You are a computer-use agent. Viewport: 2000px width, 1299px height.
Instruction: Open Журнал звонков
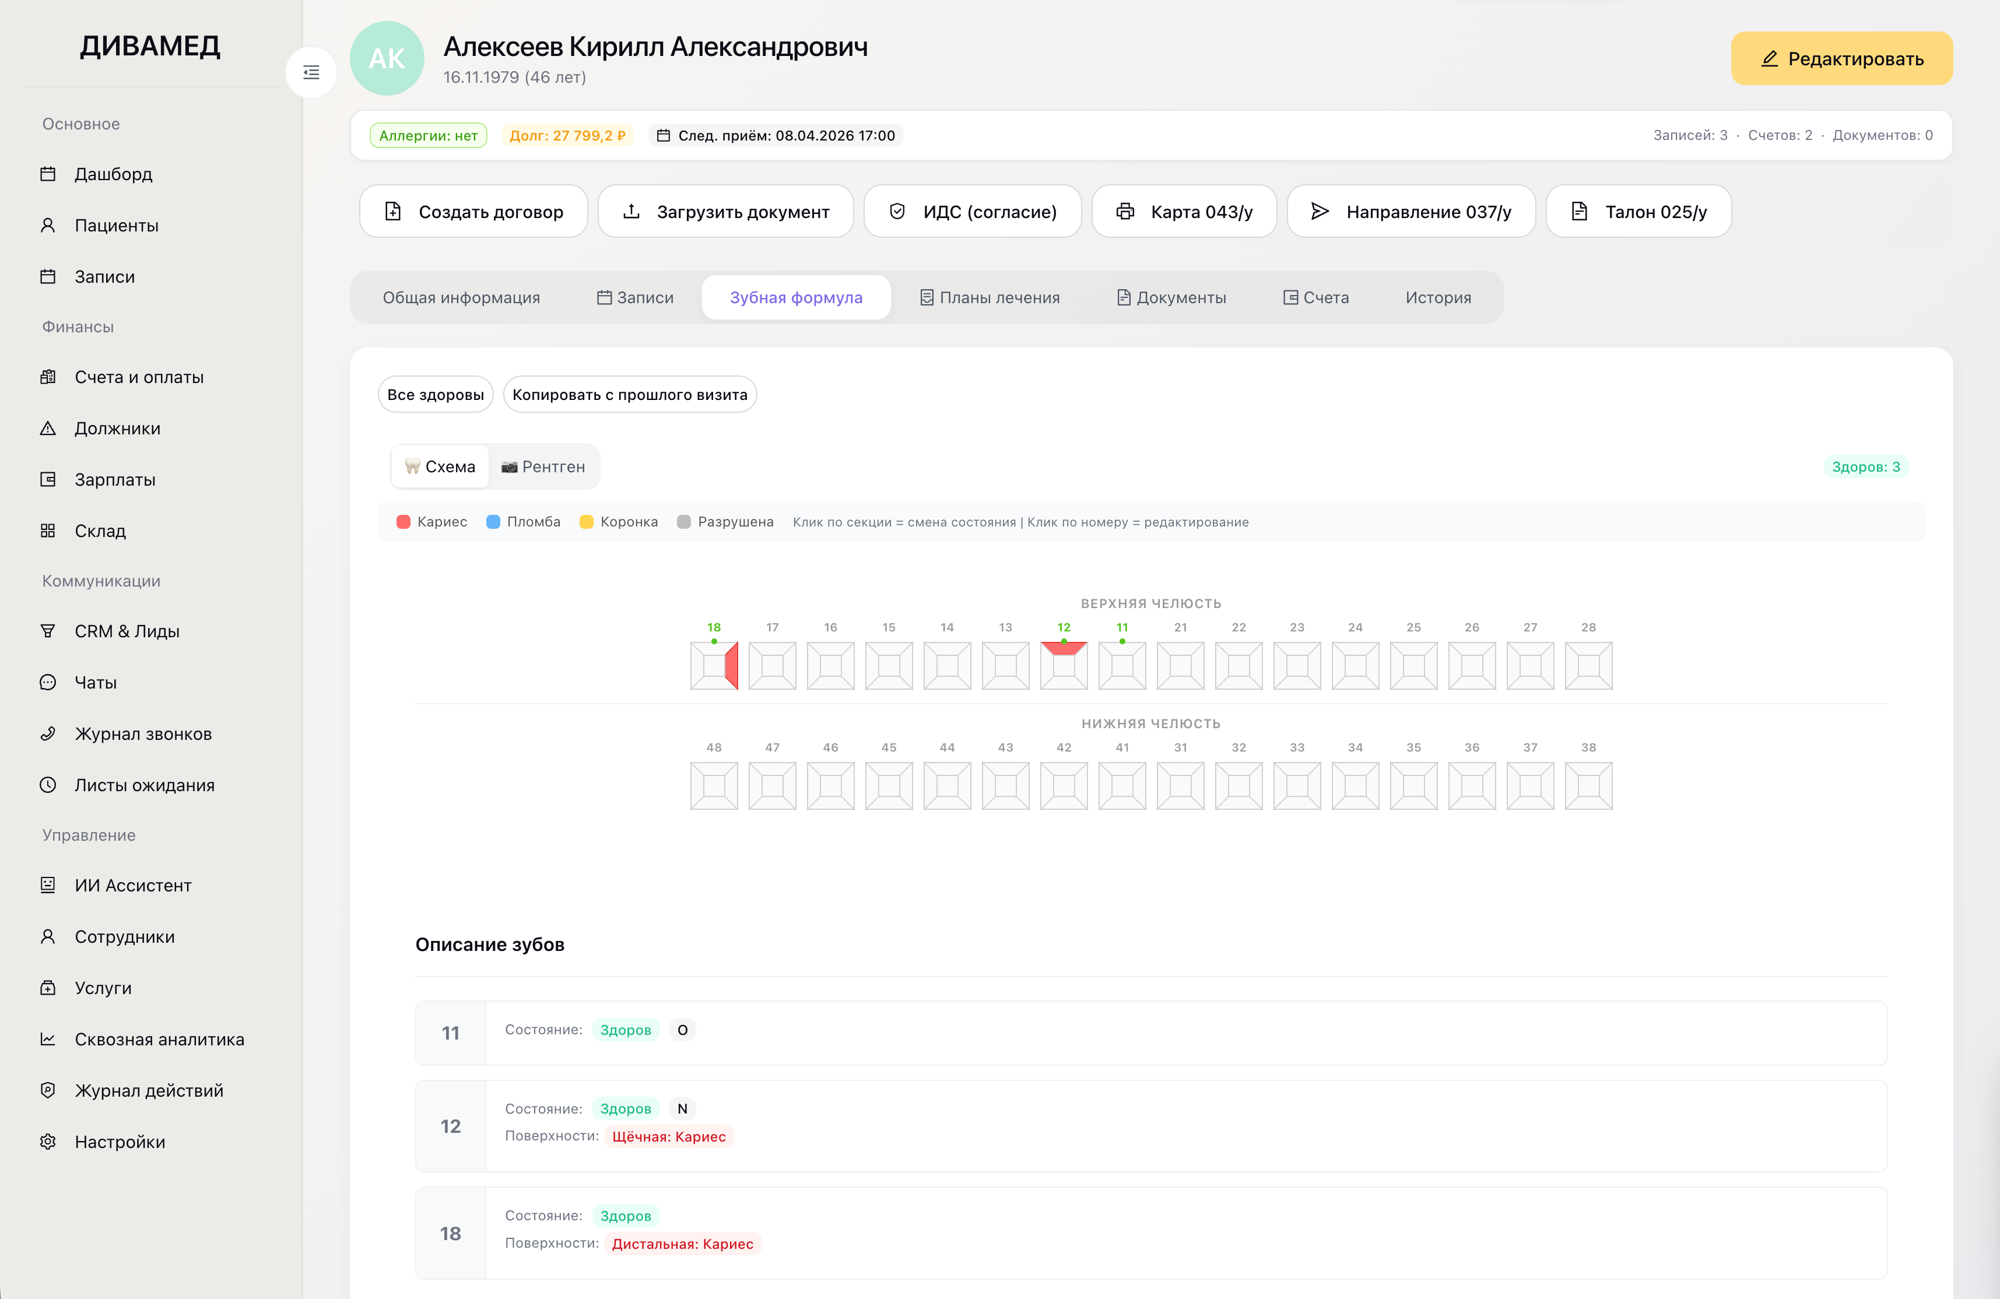click(x=143, y=733)
